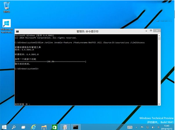Click the 100.0% progress line
Viewport: 175px width, 130px height.
51,61
